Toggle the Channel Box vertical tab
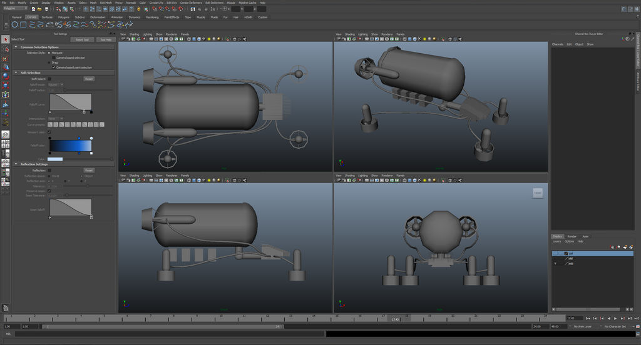Viewport: 641px width, 345px height. pyautogui.click(x=638, y=51)
